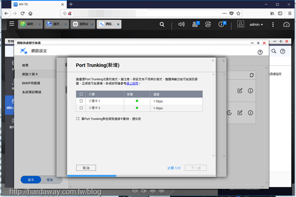Click 介面卡 2 speed 1 Gbps cell
The width and height of the screenshot is (296, 197).
click(158, 108)
